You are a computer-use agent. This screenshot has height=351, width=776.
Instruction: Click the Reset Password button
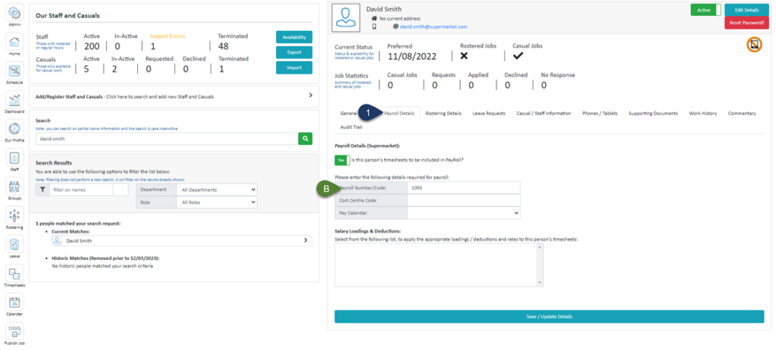click(746, 23)
